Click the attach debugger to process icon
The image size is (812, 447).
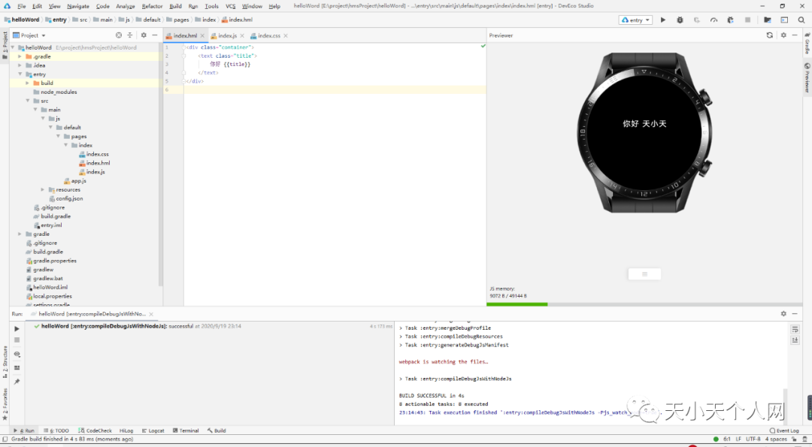730,20
